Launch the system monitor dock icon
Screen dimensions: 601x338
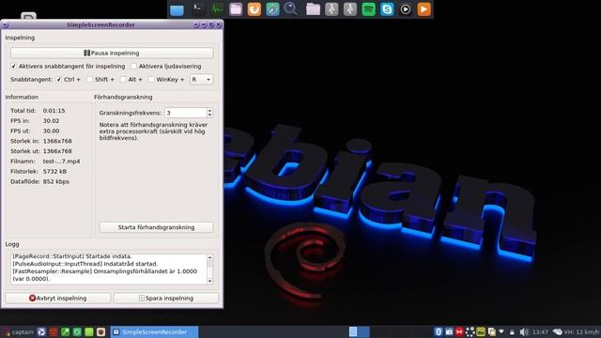217,8
